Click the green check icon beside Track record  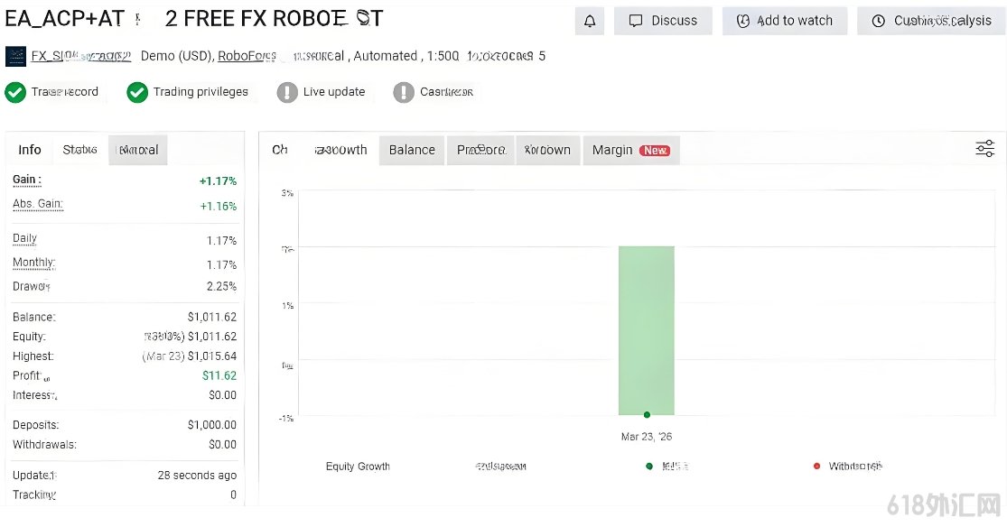tap(15, 92)
